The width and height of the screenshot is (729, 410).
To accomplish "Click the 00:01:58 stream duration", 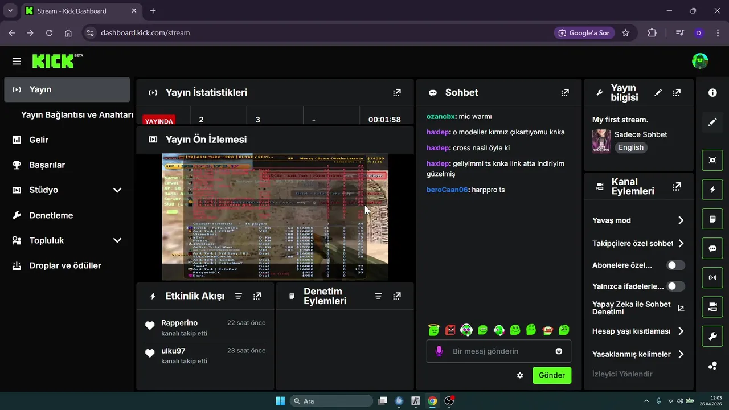I will point(384,120).
